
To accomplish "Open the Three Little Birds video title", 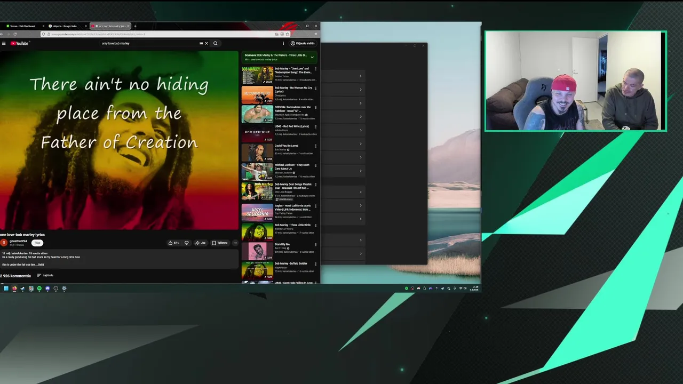I will (292, 225).
